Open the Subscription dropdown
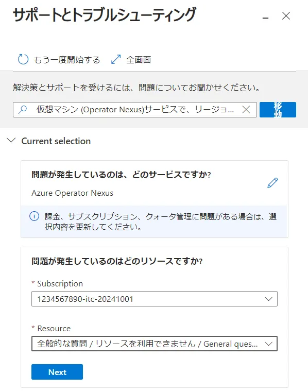The image size is (308, 392). pyautogui.click(x=155, y=299)
